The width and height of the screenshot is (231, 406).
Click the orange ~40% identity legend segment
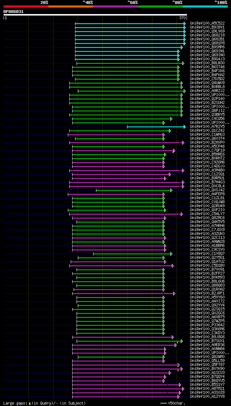click(71, 6)
